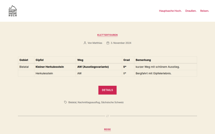Click the remark Bergfahrt mit Gipfelerlebnis
Viewport: 215px width, 134px height.
click(x=166, y=73)
